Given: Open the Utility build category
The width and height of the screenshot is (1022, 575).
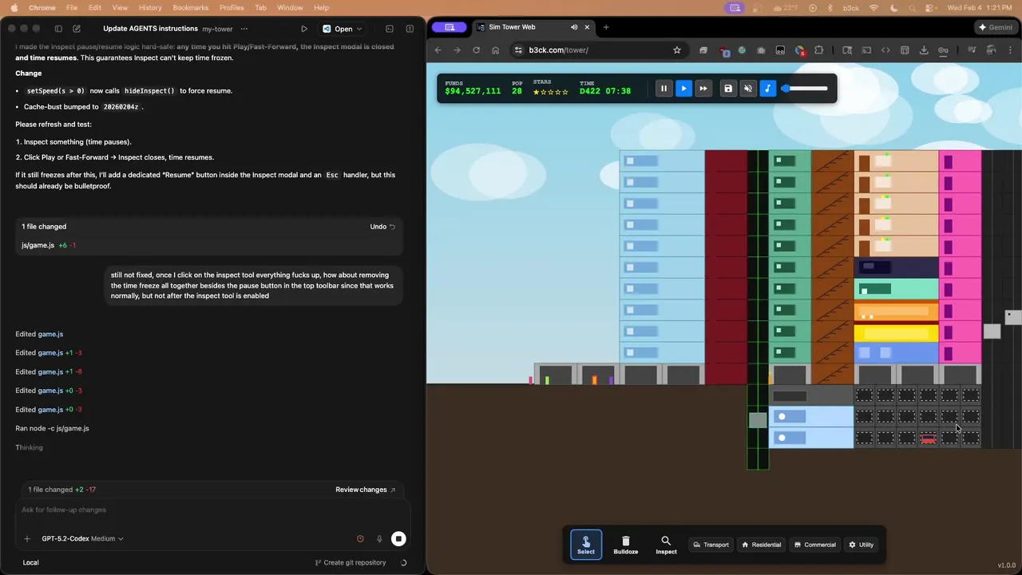Looking at the screenshot, I should click(x=861, y=545).
